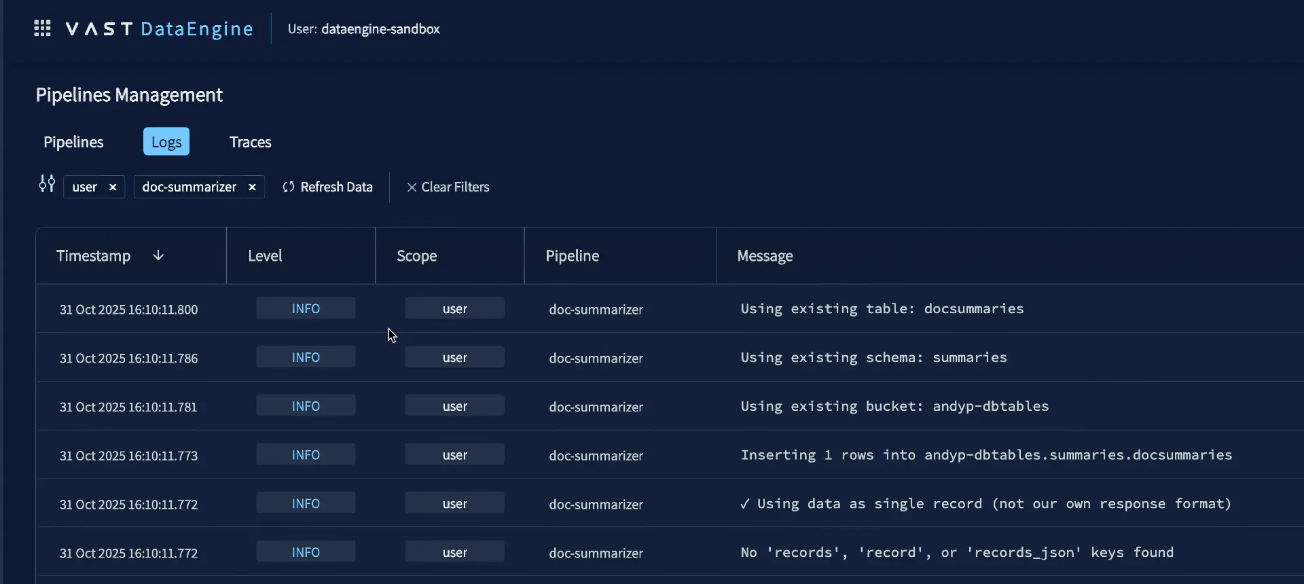Select message 'Using data as single record'
This screenshot has width=1304, height=584.
click(x=985, y=504)
